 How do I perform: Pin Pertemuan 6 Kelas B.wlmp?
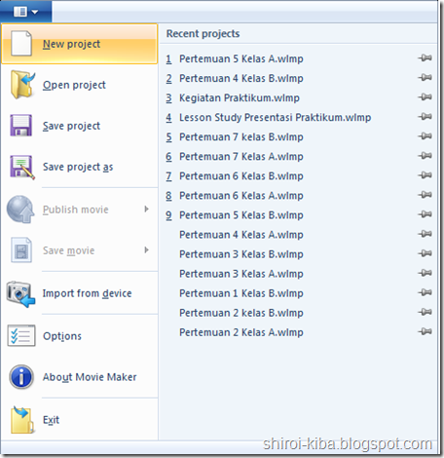point(425,175)
